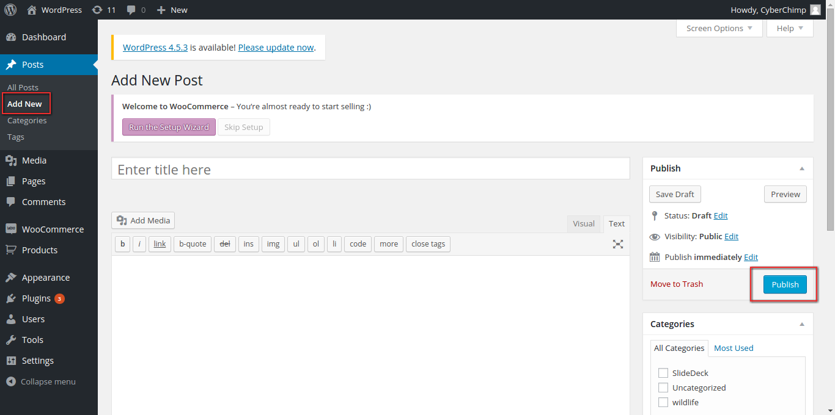Image resolution: width=835 pixels, height=415 pixels.
Task: Click the ins quicktag button
Action: point(248,244)
